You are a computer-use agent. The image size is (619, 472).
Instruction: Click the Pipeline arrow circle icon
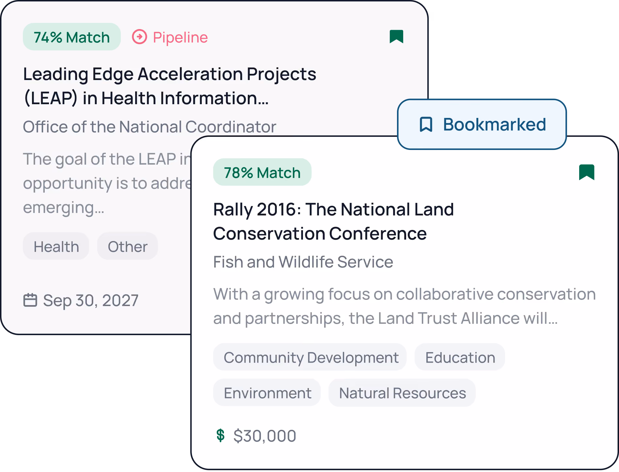(x=139, y=37)
